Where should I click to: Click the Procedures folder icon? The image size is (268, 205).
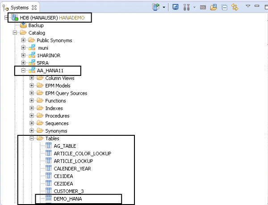[x=40, y=115]
